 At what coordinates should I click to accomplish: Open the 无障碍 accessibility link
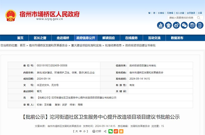[170, 13]
